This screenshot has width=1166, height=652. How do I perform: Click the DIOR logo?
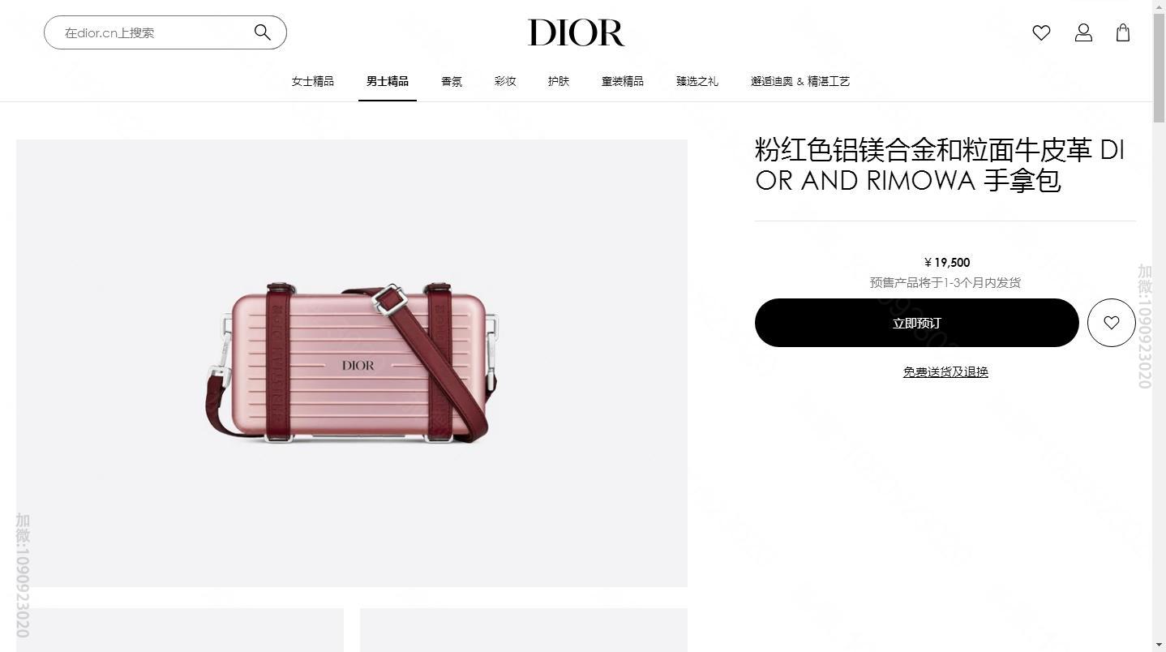click(x=577, y=32)
